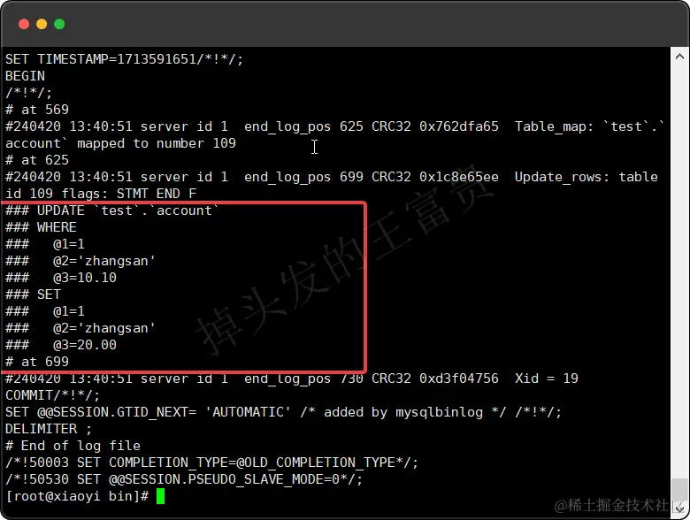Click the [root@xiaoyi bin]# prompt
Screen dimensions: 690x520
click(x=78, y=496)
